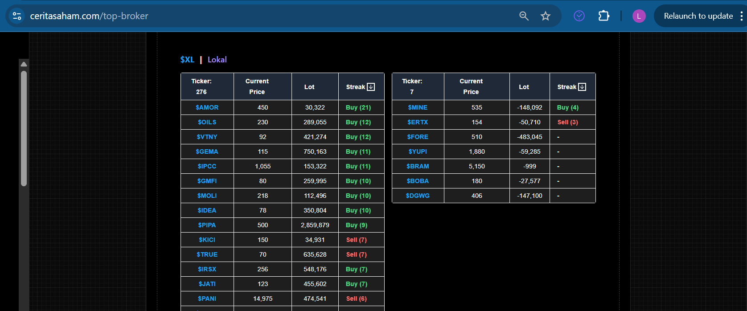This screenshot has width=747, height=311.
Task: Bookmark this page with the star icon
Action: tap(546, 16)
